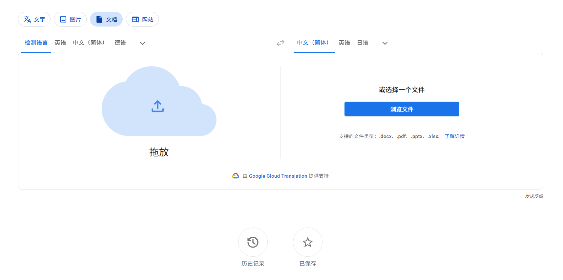The image size is (563, 280).
Task: Click the 发送反馈 send feedback link
Action: [534, 196]
